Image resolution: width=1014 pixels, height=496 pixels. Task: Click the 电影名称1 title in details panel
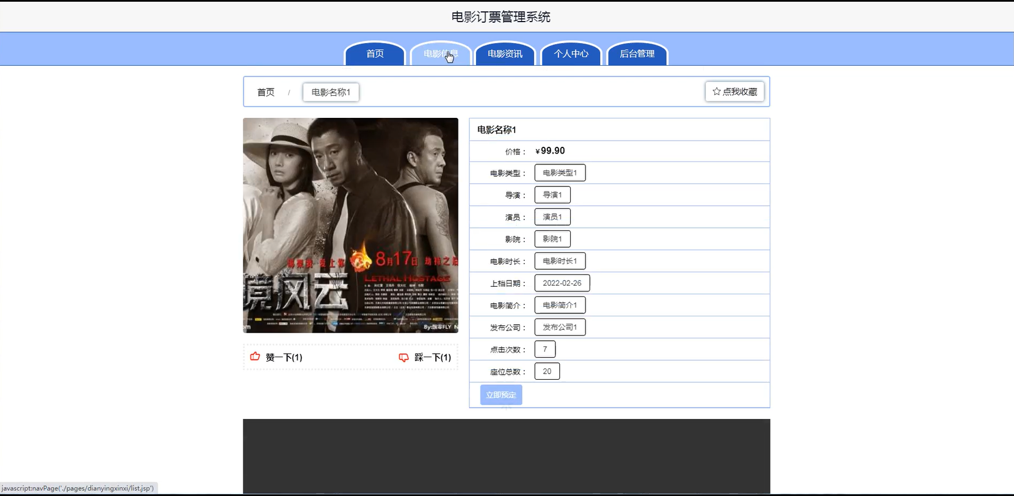pyautogui.click(x=497, y=130)
